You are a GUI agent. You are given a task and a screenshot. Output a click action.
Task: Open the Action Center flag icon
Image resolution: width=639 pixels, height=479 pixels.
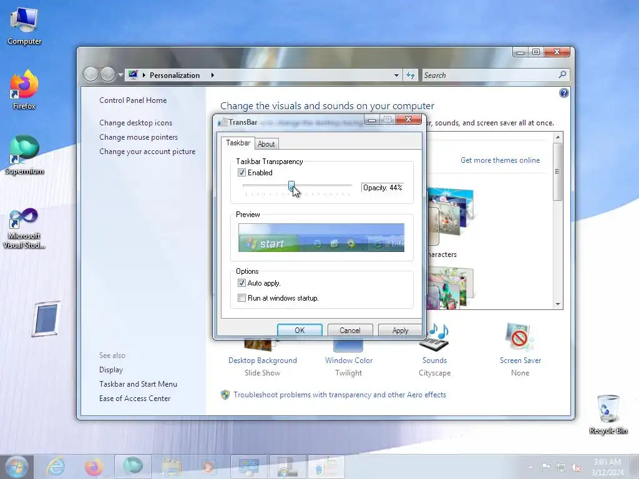pyautogui.click(x=545, y=467)
